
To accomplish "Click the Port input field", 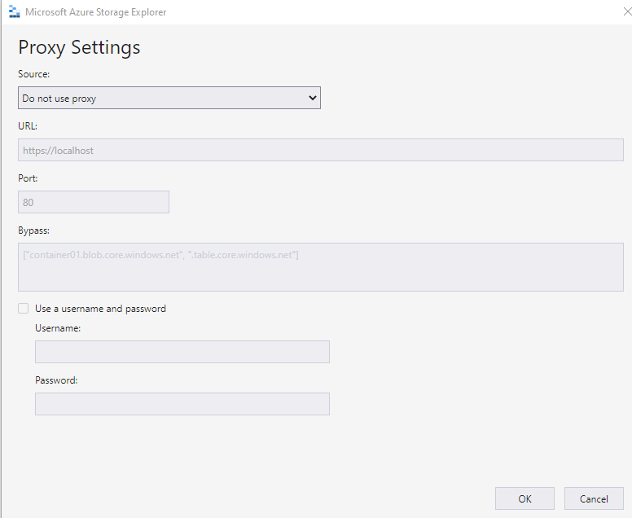I will click(x=94, y=202).
